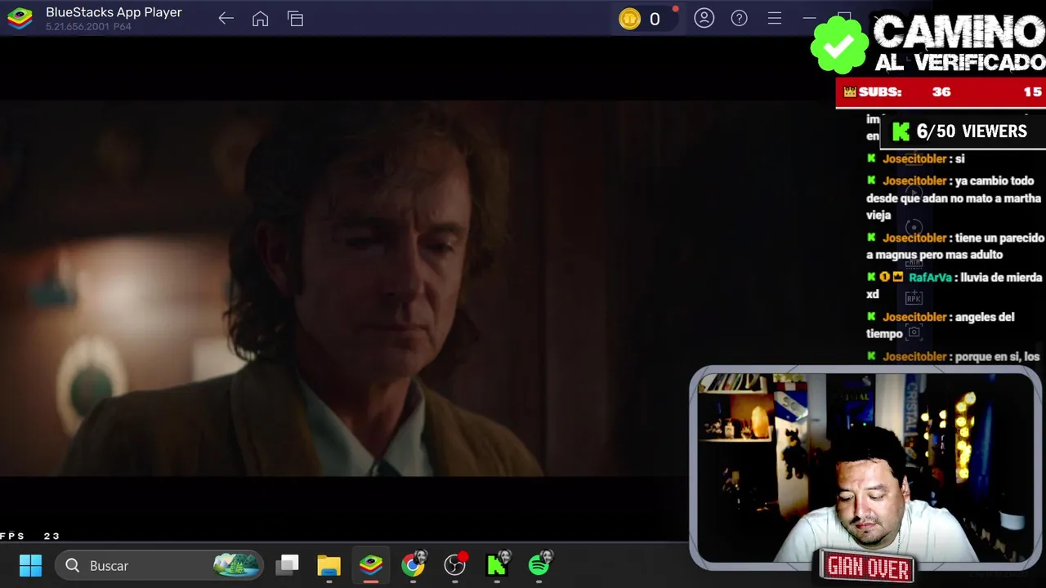Click the version text 5.21.656.2001 P64
1046x588 pixels.
[88, 27]
